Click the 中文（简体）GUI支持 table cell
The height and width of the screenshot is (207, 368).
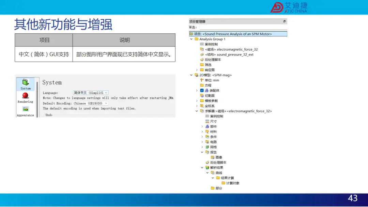[x=44, y=54]
